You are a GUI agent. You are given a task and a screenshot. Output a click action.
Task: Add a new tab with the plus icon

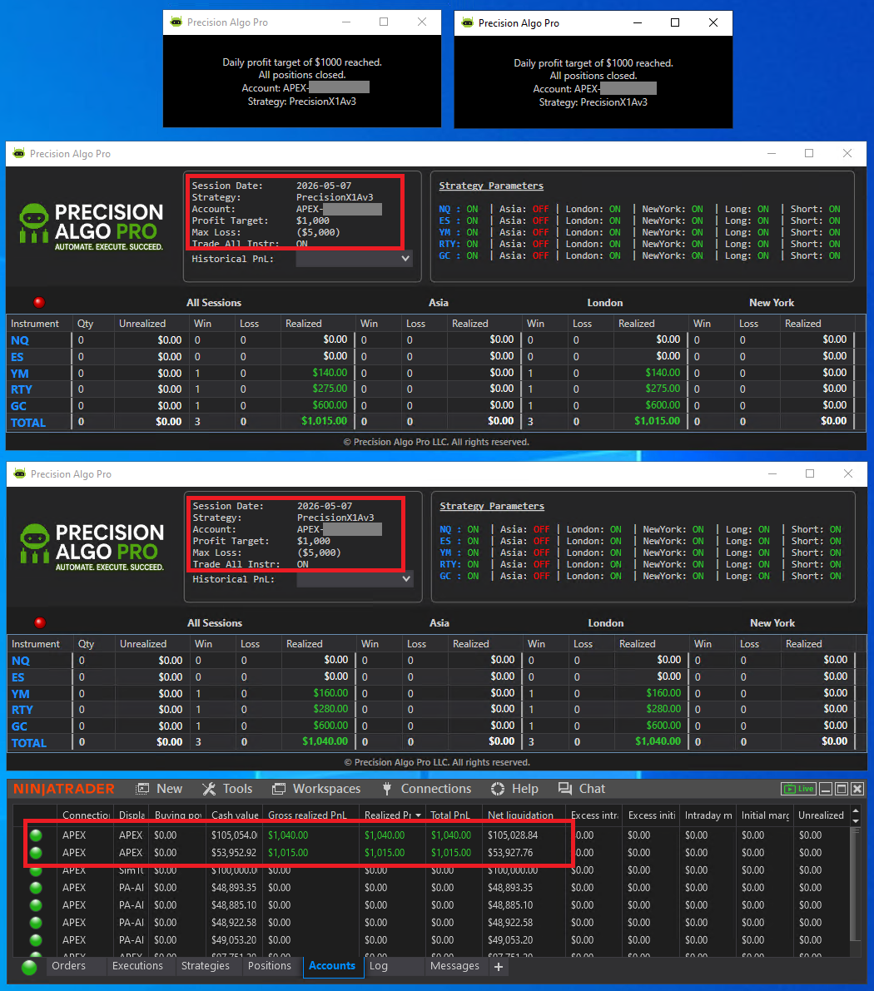pyautogui.click(x=499, y=966)
